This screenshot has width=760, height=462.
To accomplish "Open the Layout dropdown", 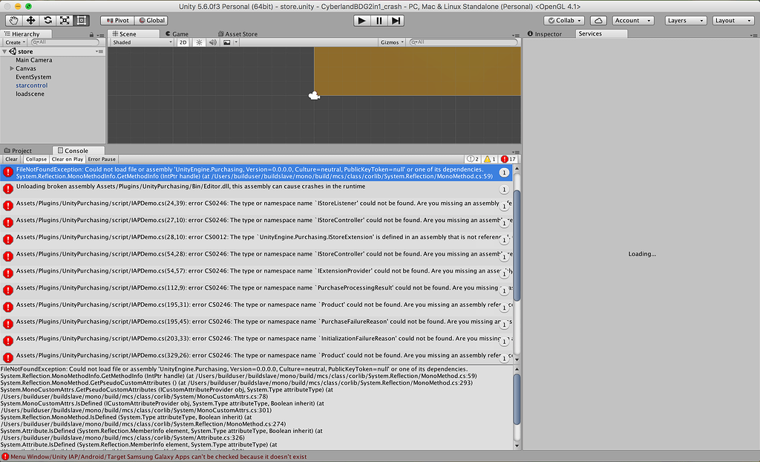I will pyautogui.click(x=733, y=20).
